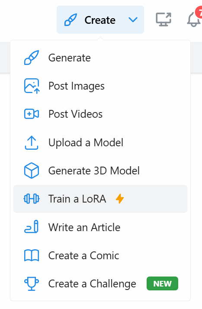Click the open book icon for Create a Comic
202x309 pixels.
(x=32, y=255)
